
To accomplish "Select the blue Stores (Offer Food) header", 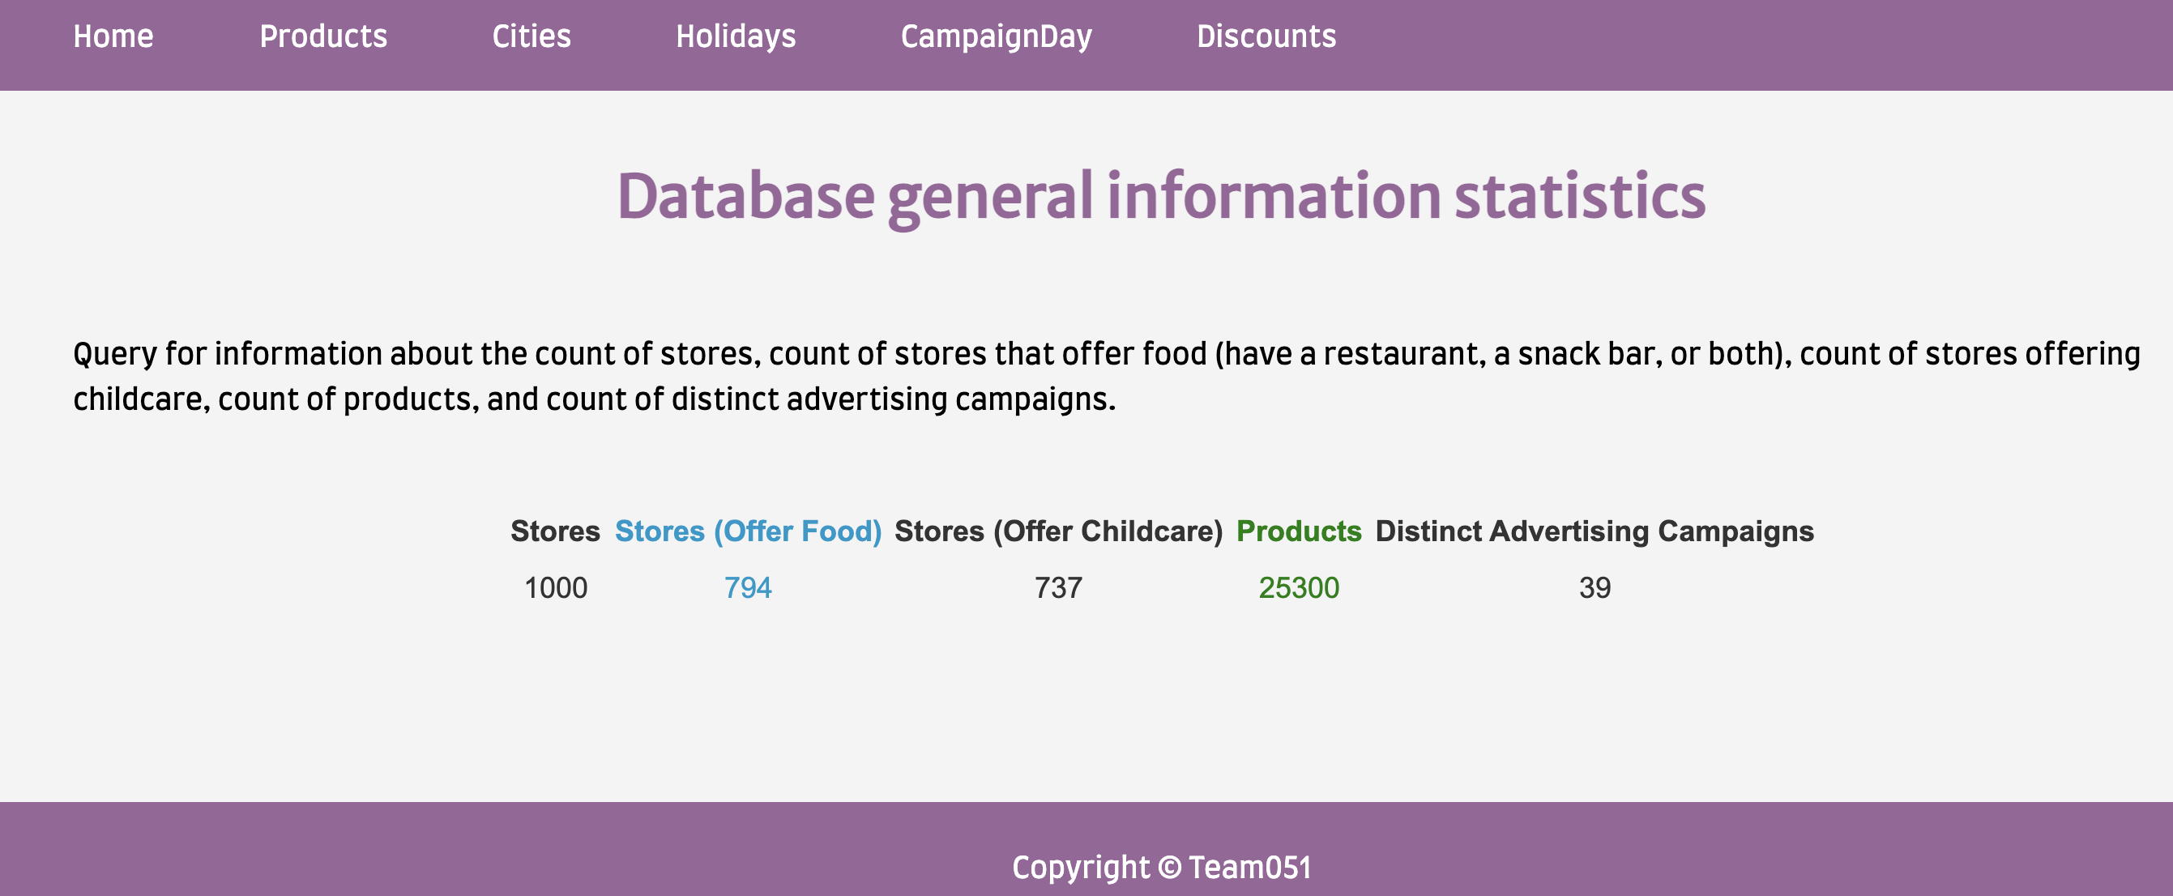I will pos(748,531).
